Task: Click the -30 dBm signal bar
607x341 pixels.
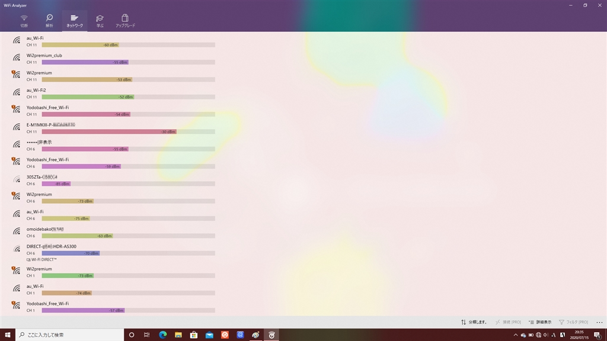Action: [109, 132]
